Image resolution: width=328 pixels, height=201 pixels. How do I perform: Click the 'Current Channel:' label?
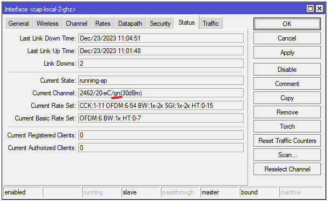[54, 93]
